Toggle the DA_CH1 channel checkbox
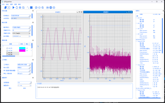This screenshot has height=103, width=165. pyautogui.click(x=7, y=53)
